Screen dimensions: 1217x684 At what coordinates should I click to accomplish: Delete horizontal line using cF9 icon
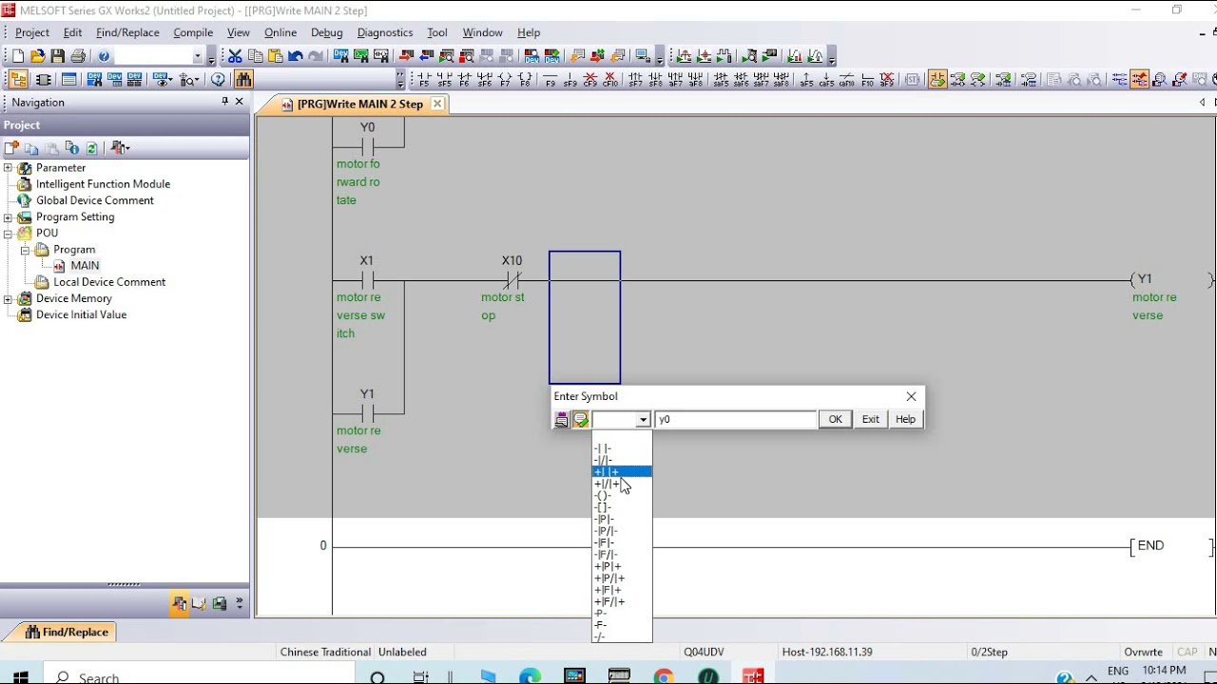pyautogui.click(x=589, y=80)
